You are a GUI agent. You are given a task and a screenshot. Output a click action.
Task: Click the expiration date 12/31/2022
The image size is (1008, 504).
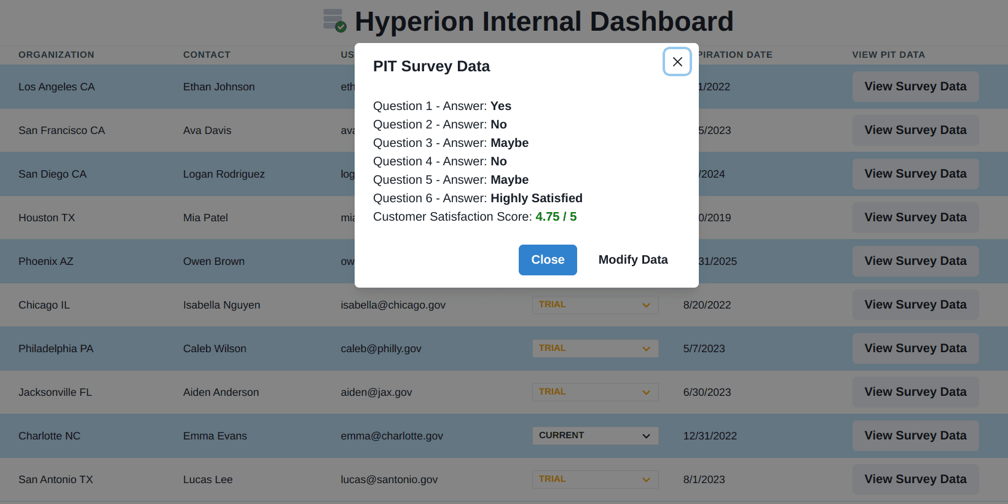(710, 436)
